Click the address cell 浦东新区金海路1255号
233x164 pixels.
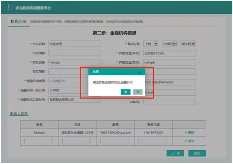point(77,132)
